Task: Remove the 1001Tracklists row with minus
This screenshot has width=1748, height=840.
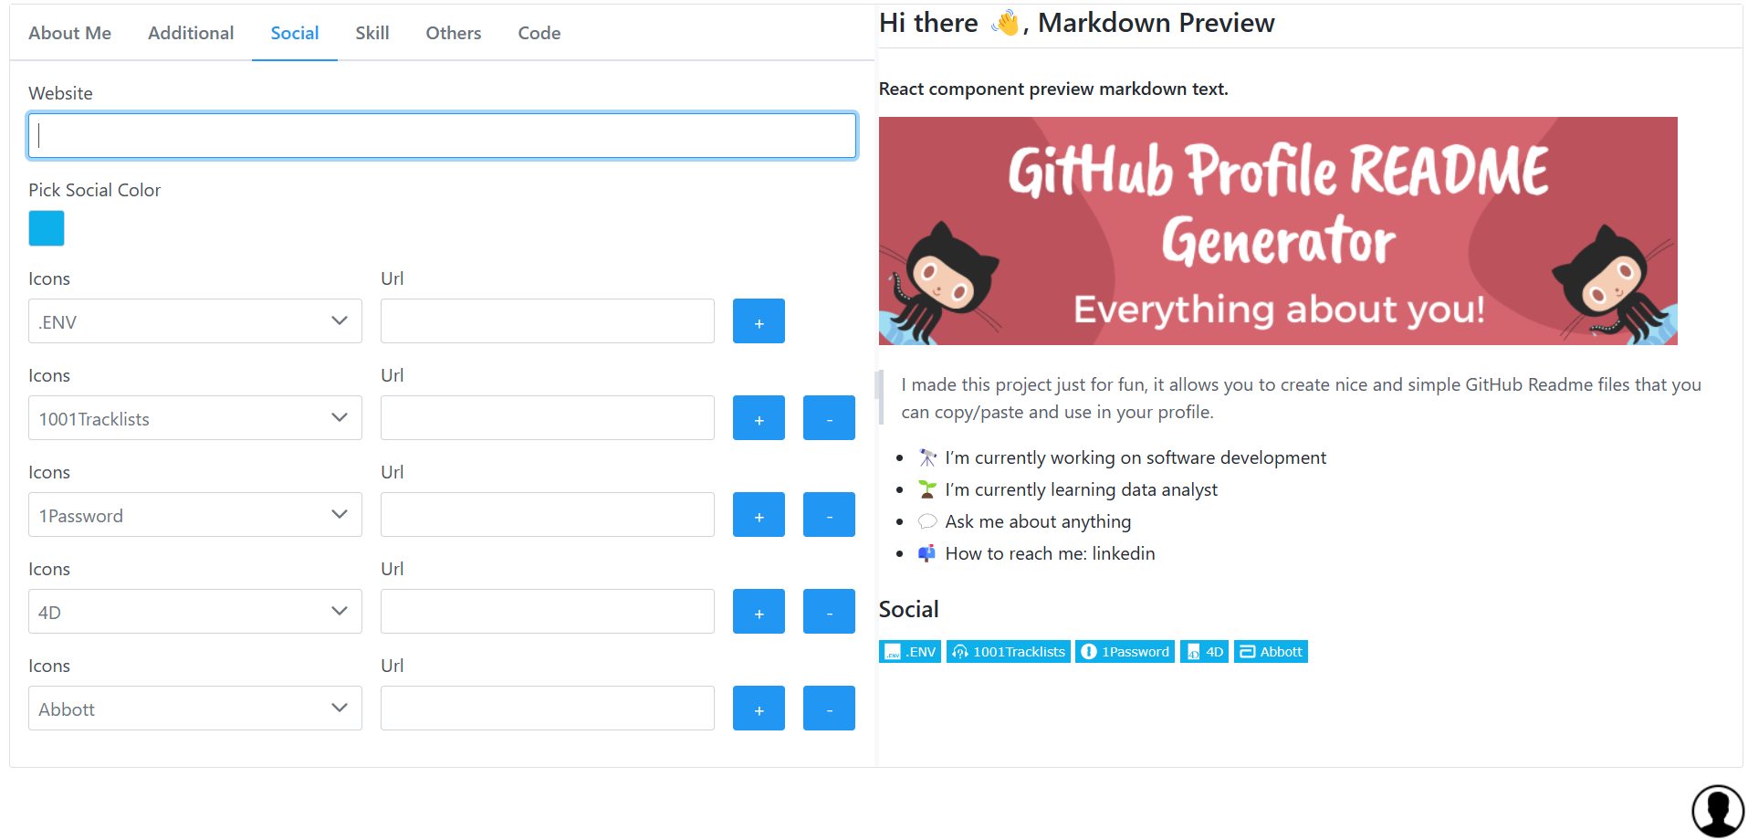Action: point(829,418)
